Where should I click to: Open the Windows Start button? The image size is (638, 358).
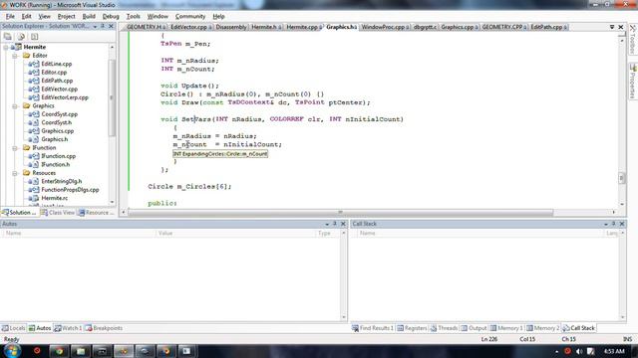pos(12,351)
